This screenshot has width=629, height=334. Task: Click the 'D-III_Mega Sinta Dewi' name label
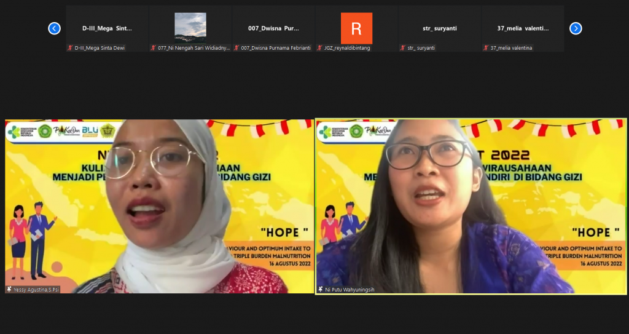[100, 48]
